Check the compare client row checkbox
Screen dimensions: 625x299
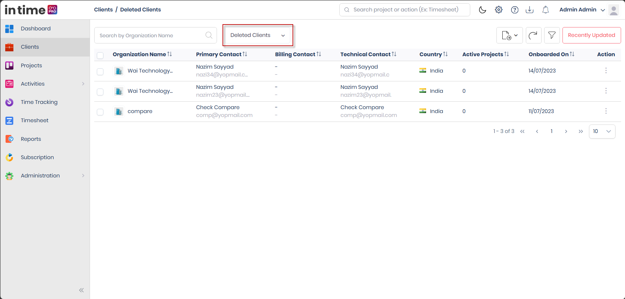[x=100, y=112]
